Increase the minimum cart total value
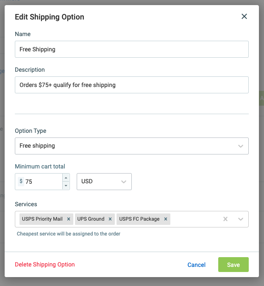Image resolution: width=264 pixels, height=286 pixels. pos(66,178)
